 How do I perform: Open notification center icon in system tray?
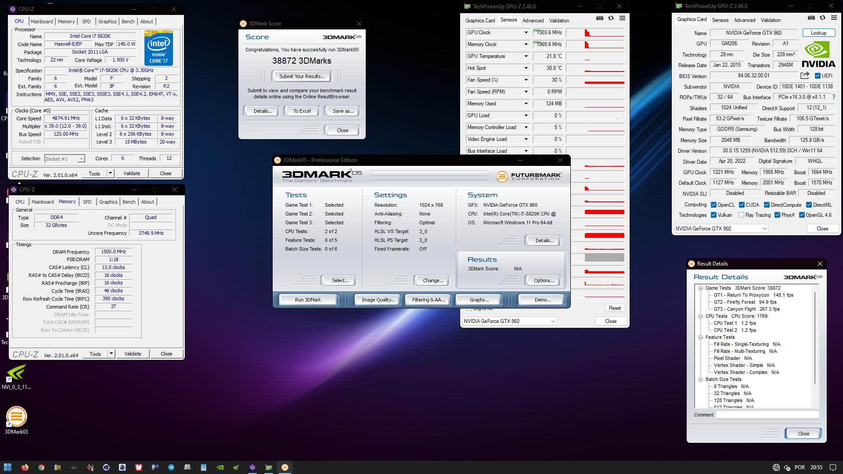pos(833,467)
